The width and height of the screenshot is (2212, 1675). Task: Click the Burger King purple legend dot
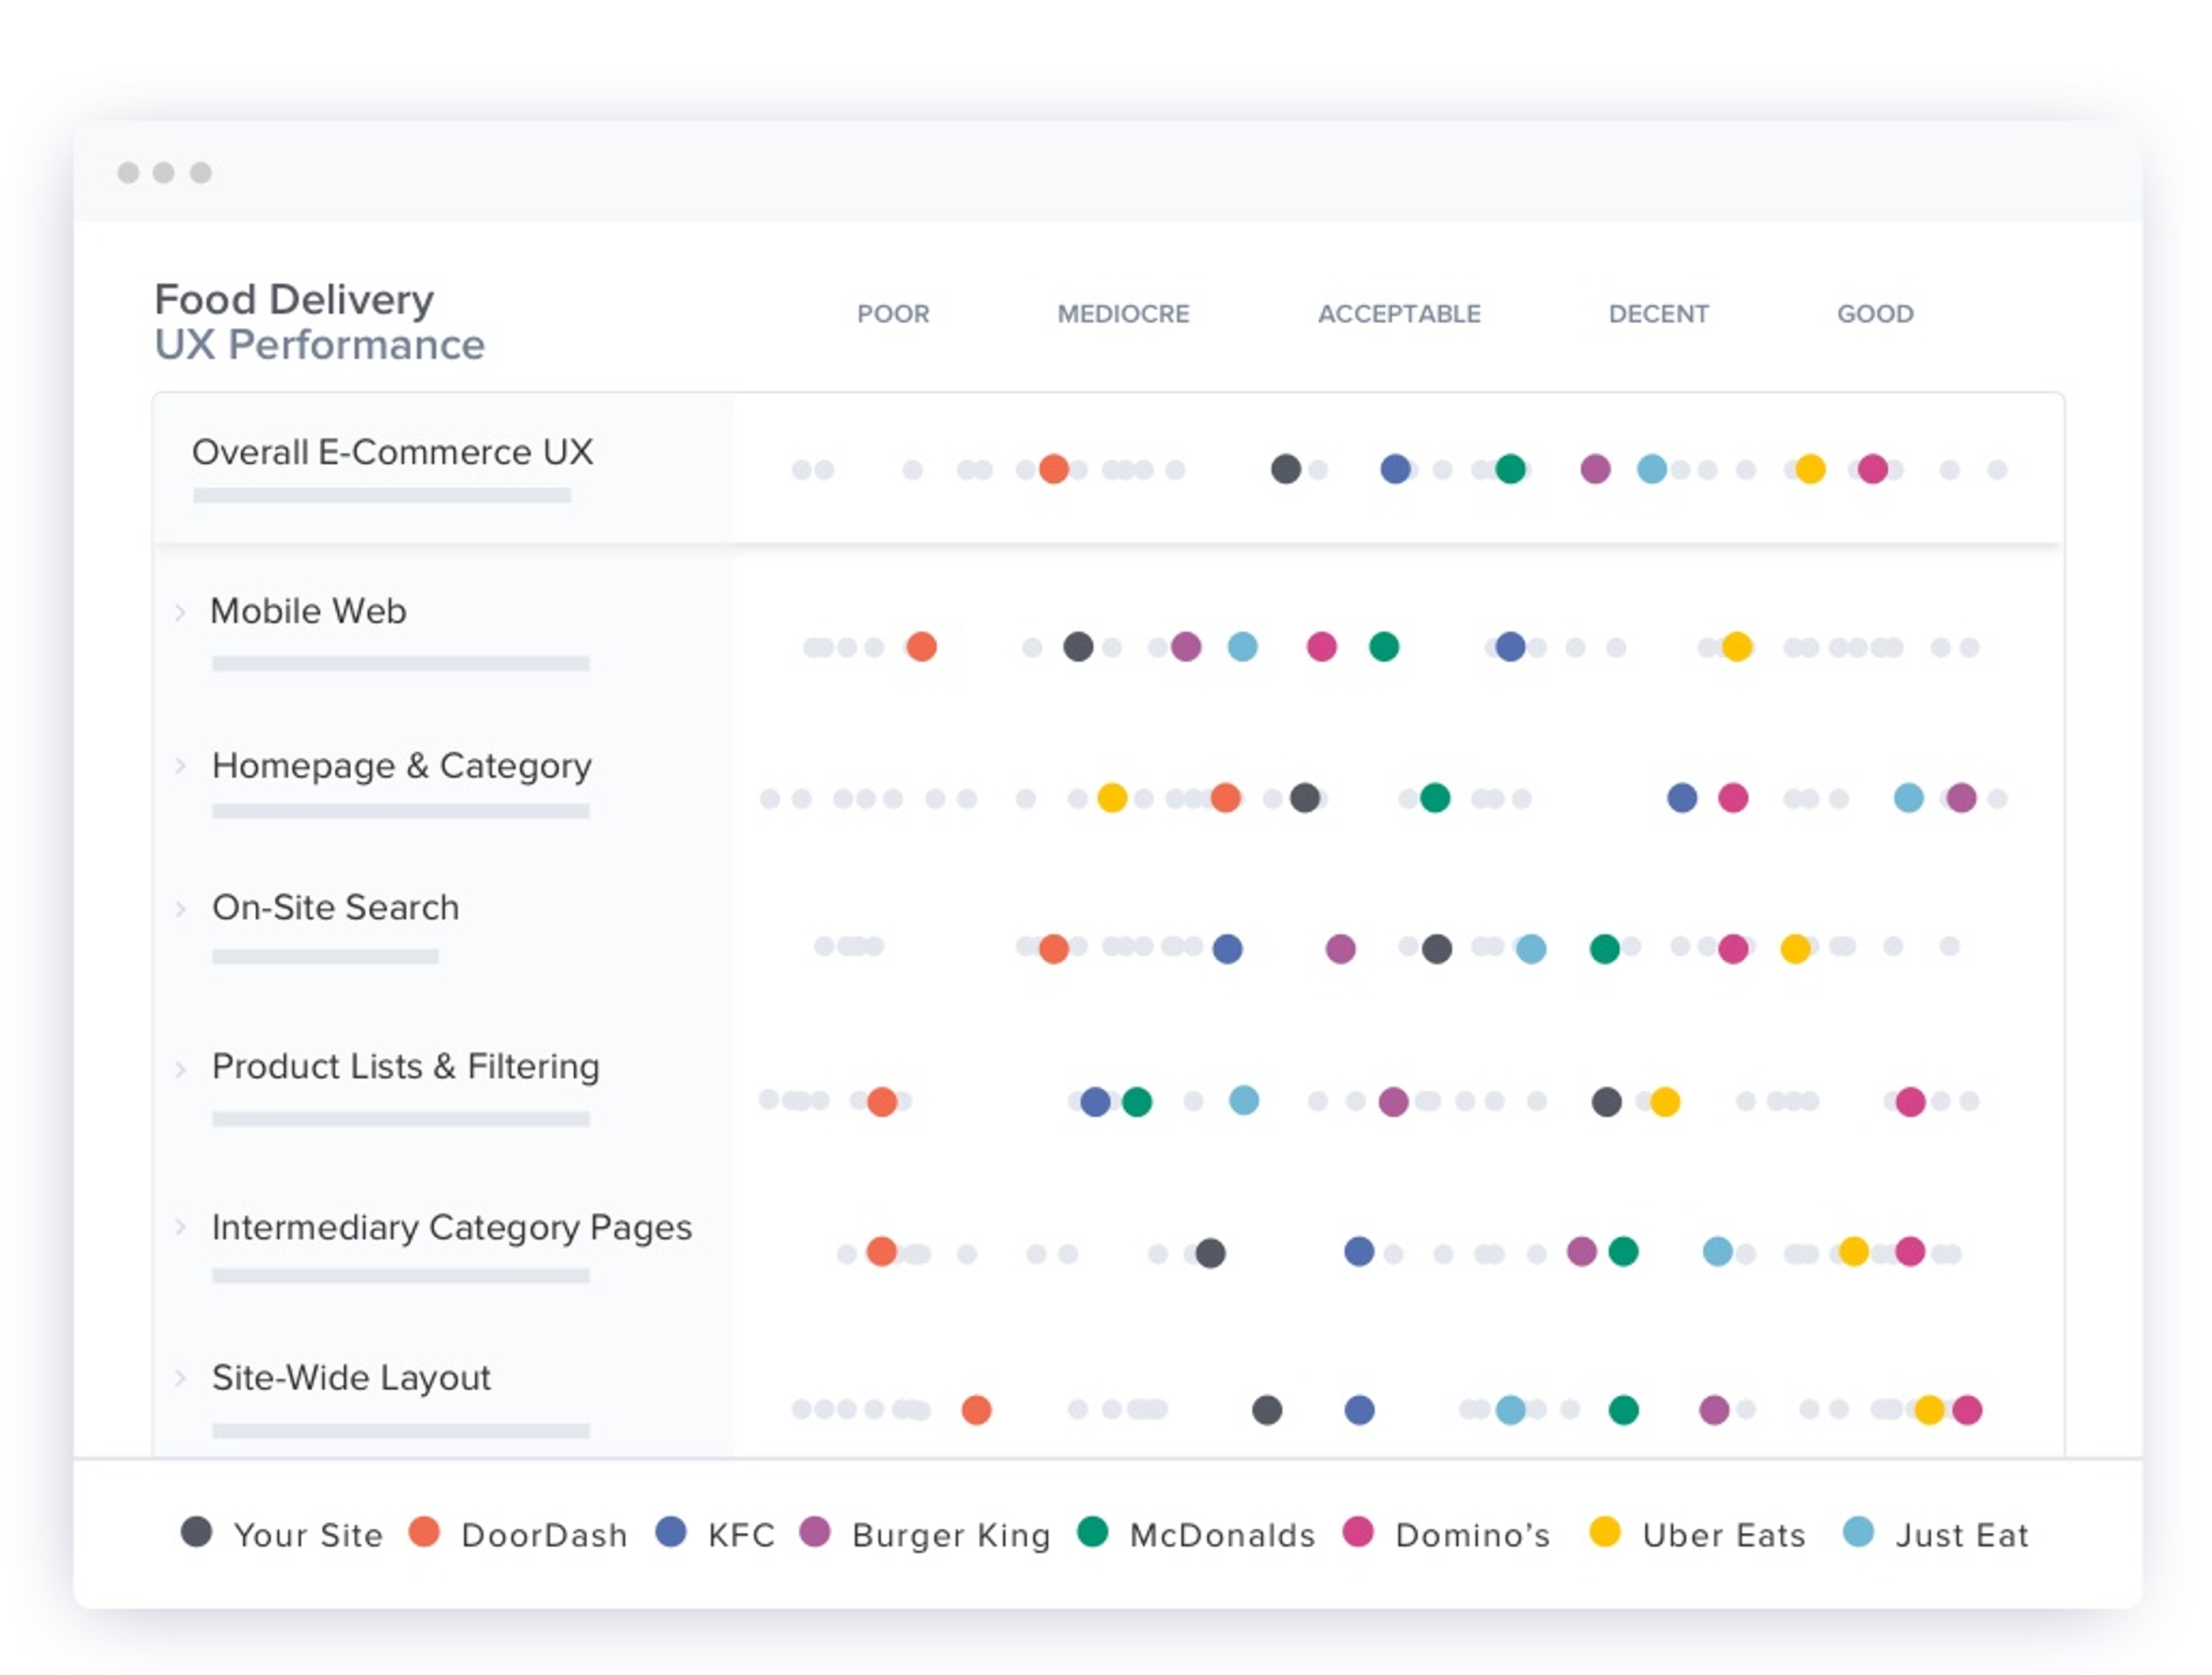(x=815, y=1532)
